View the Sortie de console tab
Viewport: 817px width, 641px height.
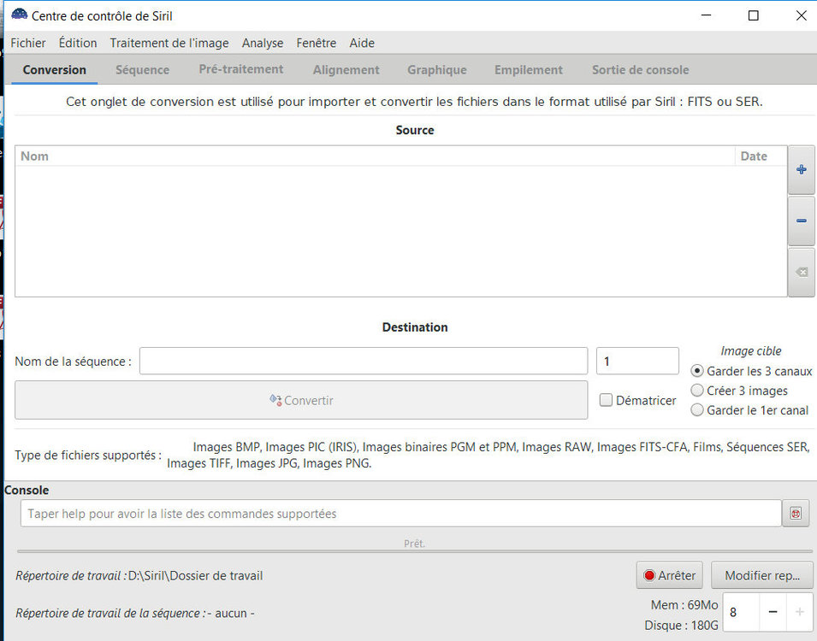tap(641, 70)
